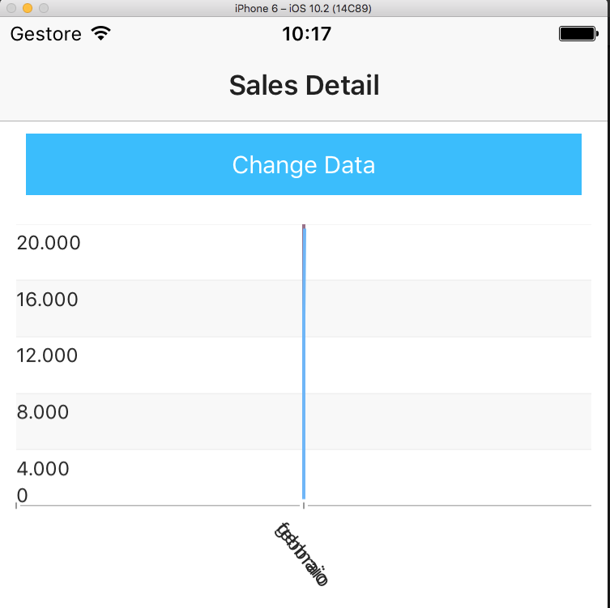The image size is (610, 608).
Task: Click the battery indicator icon
Action: coord(578,34)
